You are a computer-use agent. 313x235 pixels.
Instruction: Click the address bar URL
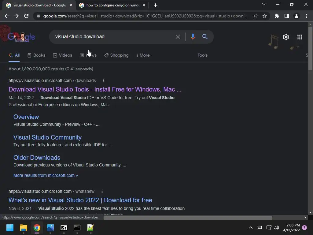click(x=145, y=16)
